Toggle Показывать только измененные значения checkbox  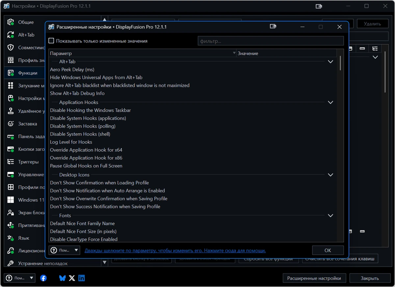51,41
